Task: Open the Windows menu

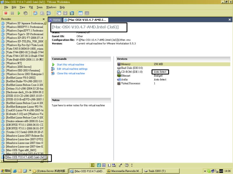Action: (x=51, y=7)
